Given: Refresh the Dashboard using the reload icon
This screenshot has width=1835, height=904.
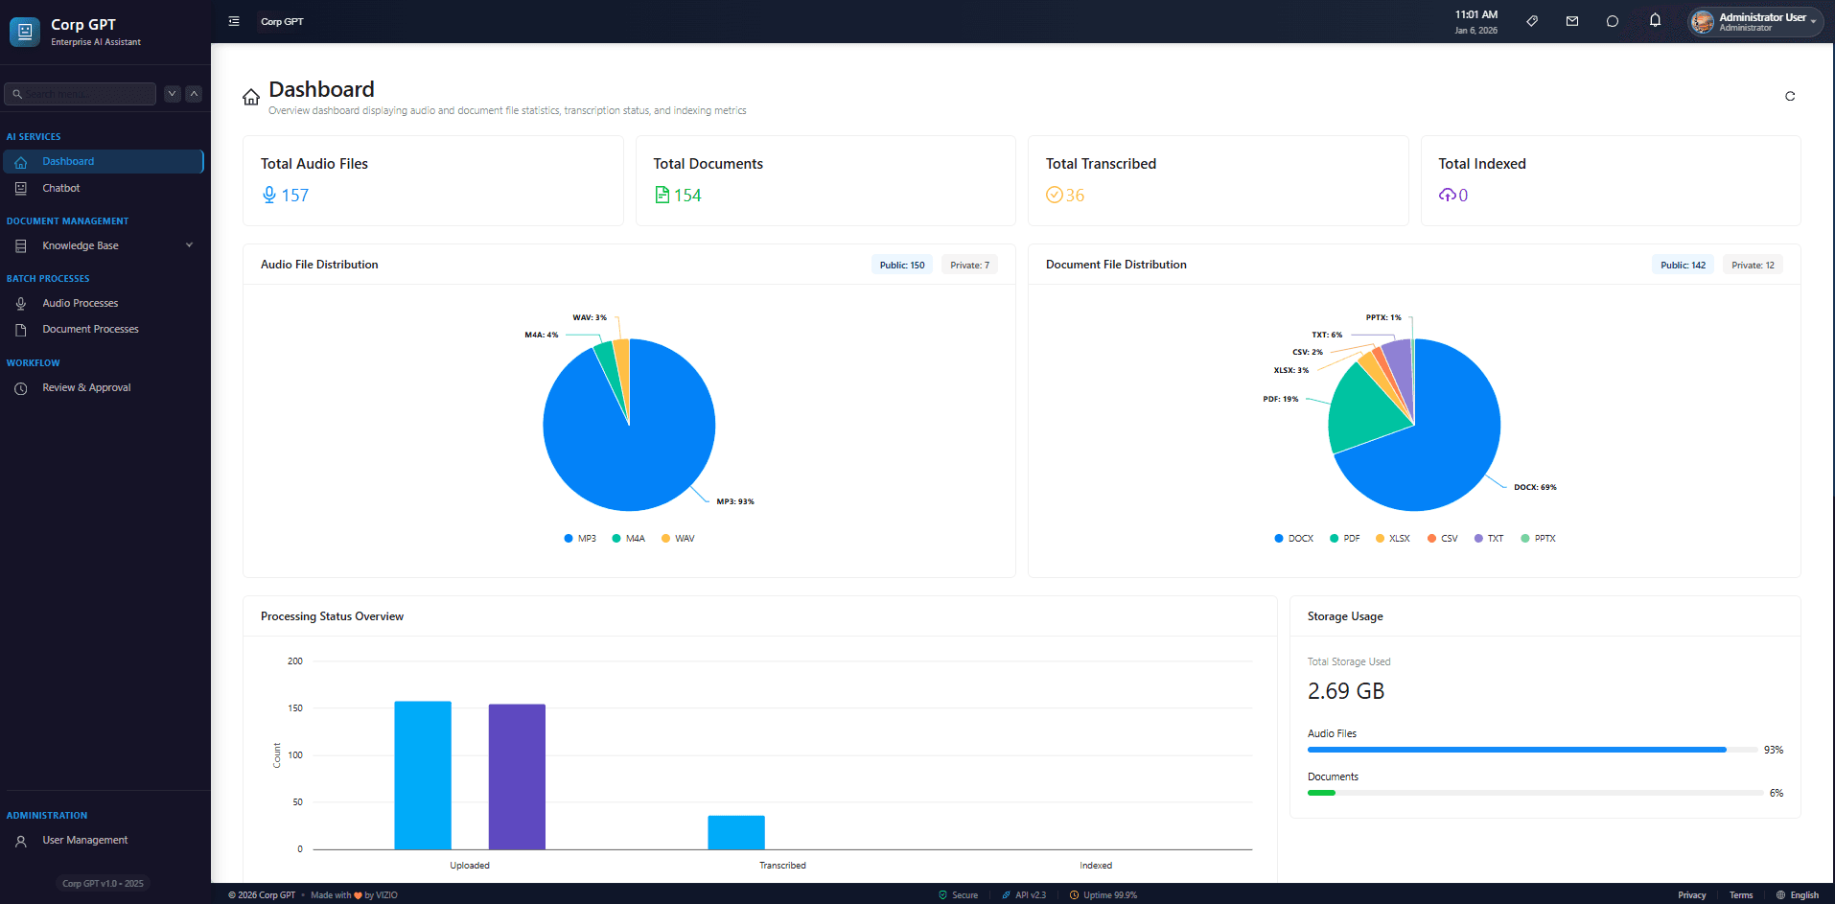Looking at the screenshot, I should point(1789,96).
